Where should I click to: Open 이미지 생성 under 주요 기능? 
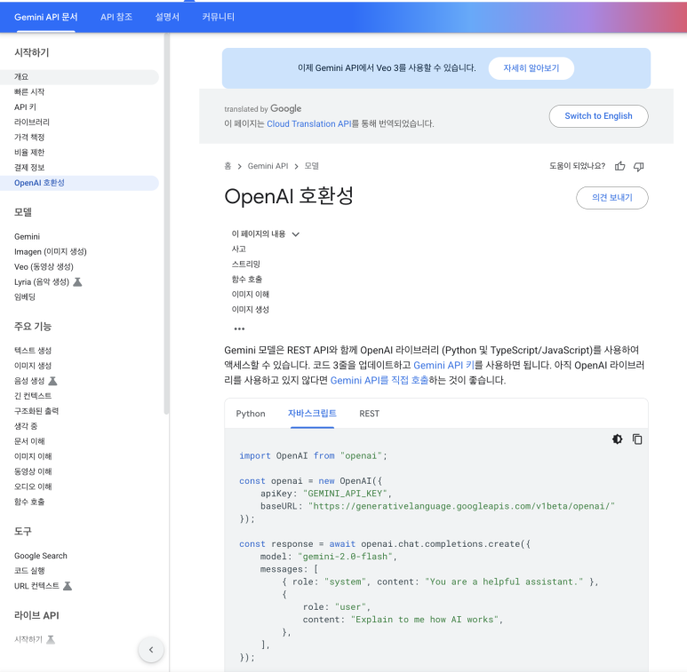click(x=33, y=366)
